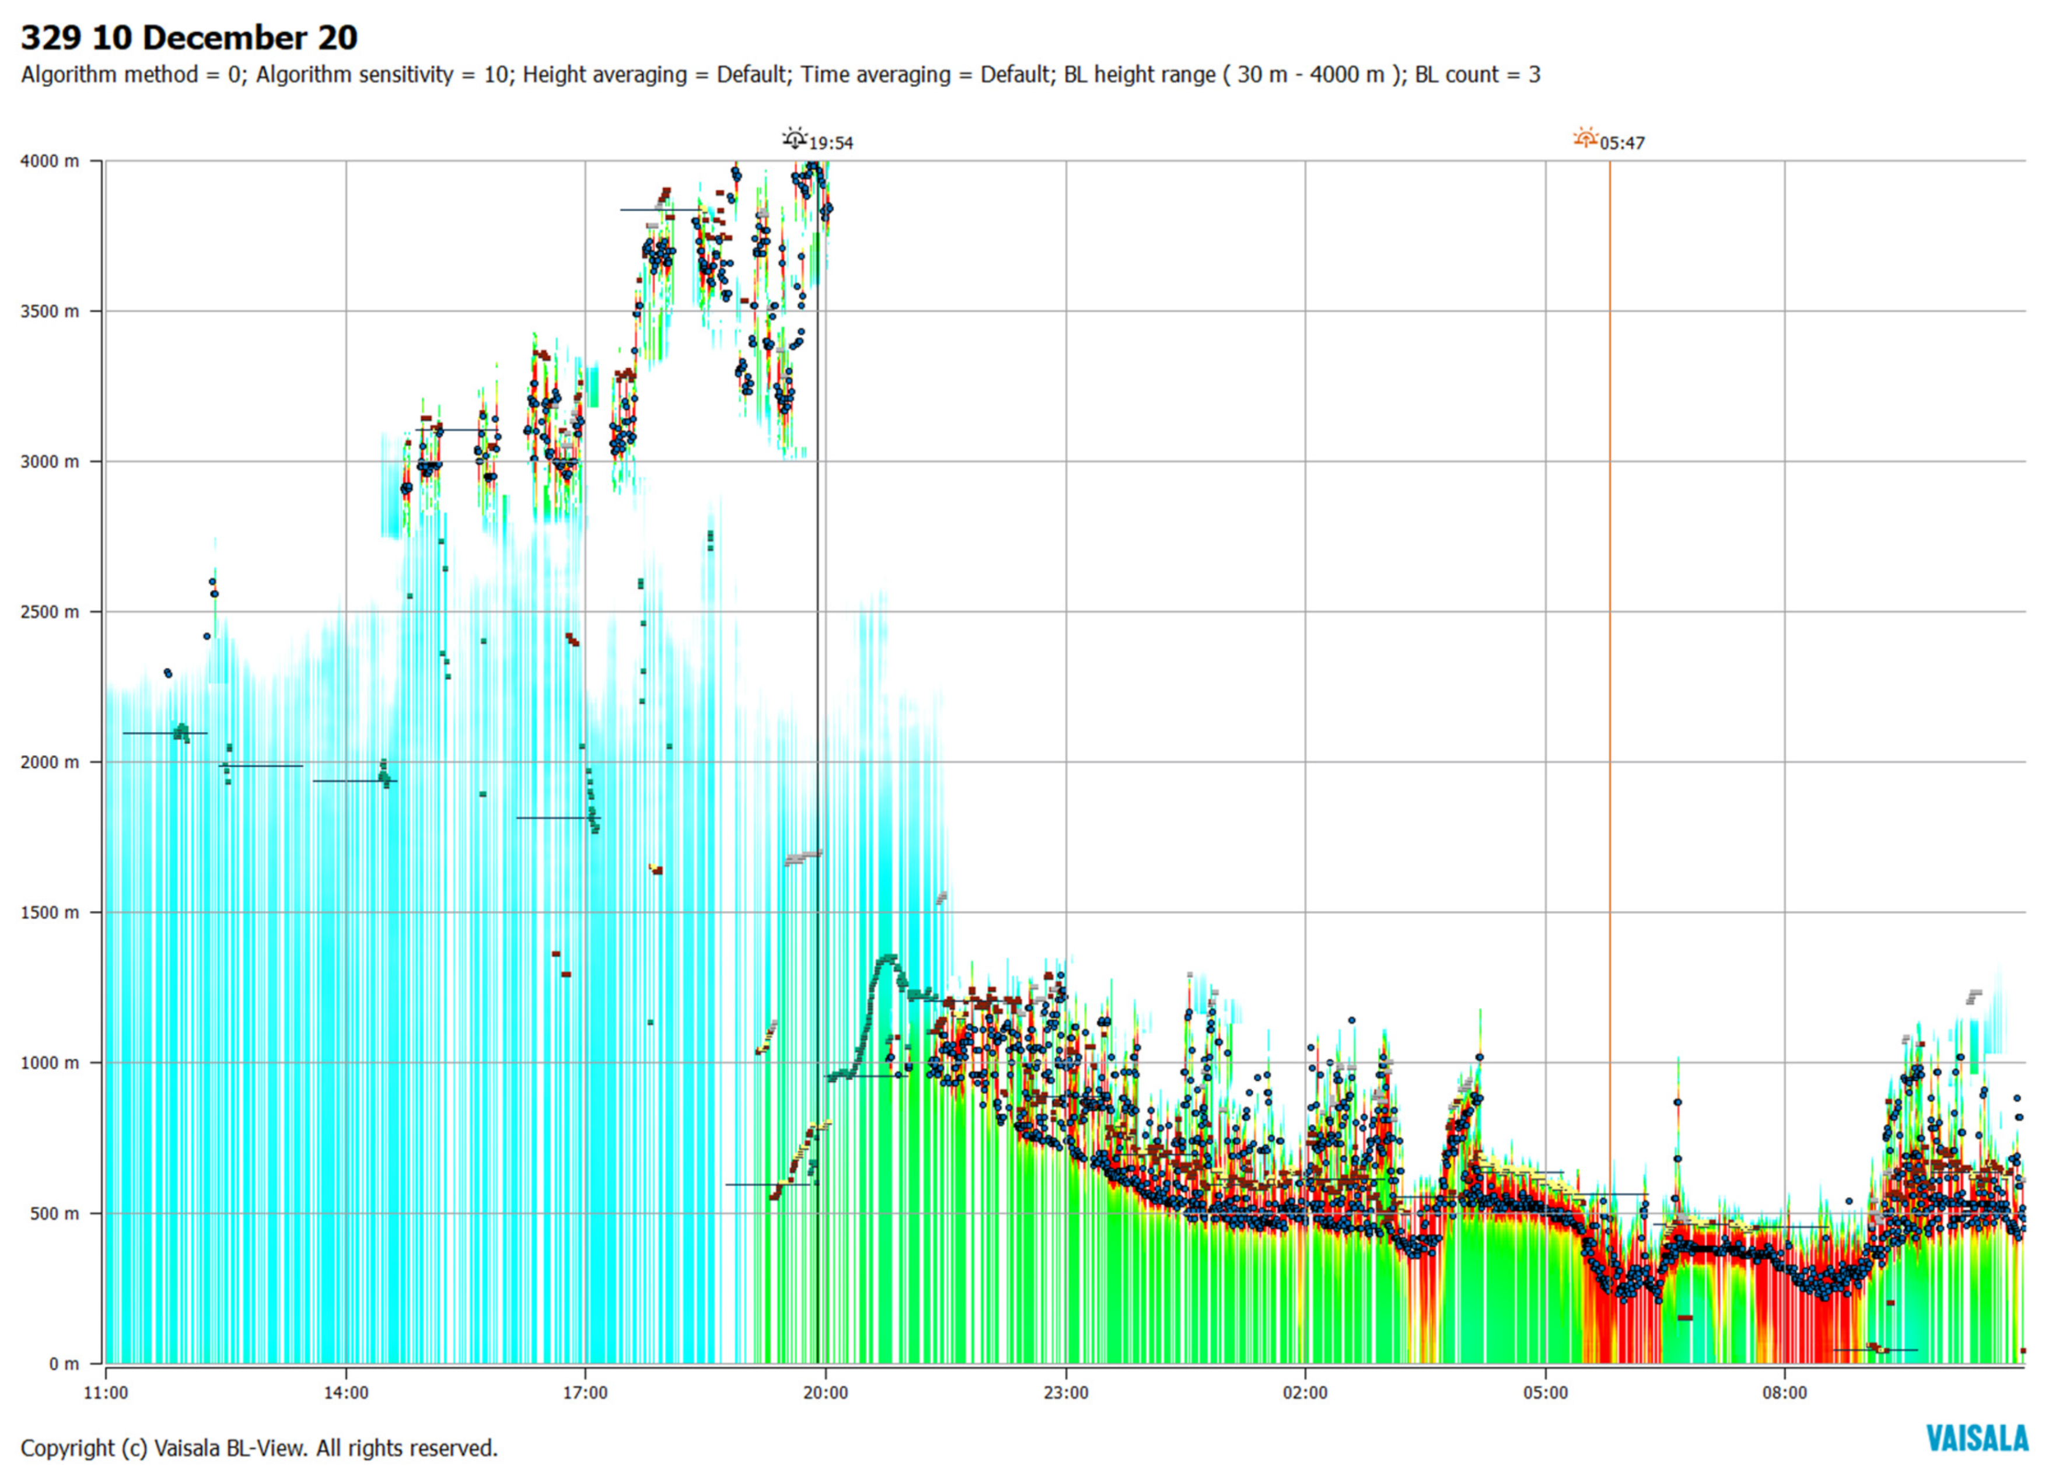Click the 3500 m height axis label
The image size is (2052, 1480).
(49, 312)
